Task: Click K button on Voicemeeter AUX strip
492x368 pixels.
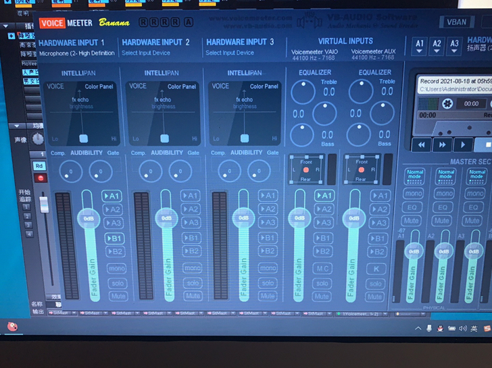Action: (x=376, y=269)
